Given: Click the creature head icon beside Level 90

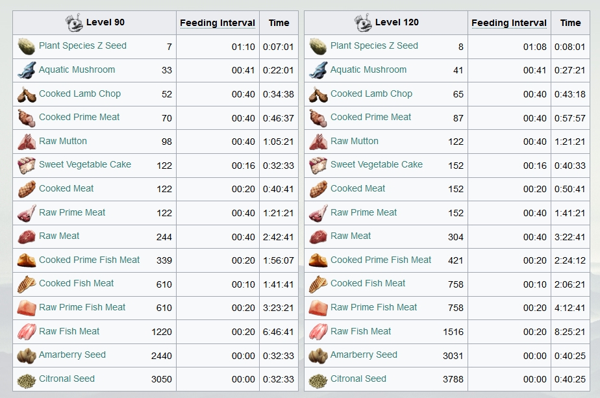Looking at the screenshot, I should [74, 23].
